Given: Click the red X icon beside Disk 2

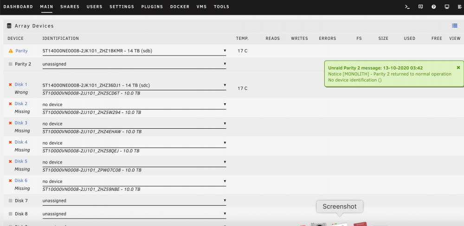Looking at the screenshot, I should tap(10, 104).
